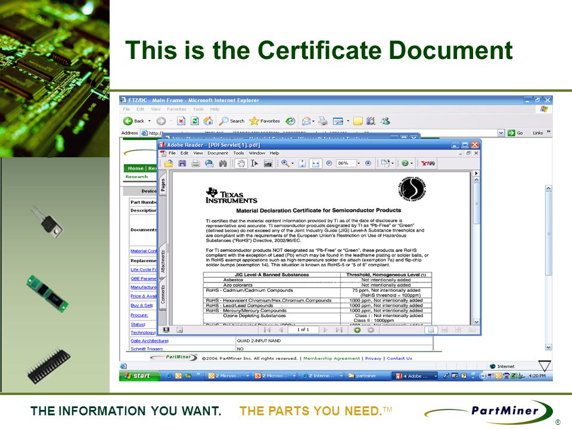Open Adobe Reader's binoculars search tool
The width and height of the screenshot is (572, 429).
(x=223, y=163)
